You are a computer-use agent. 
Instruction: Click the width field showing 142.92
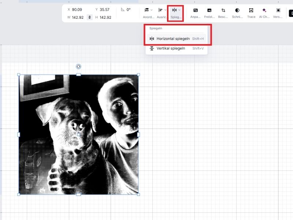[x=78, y=17]
